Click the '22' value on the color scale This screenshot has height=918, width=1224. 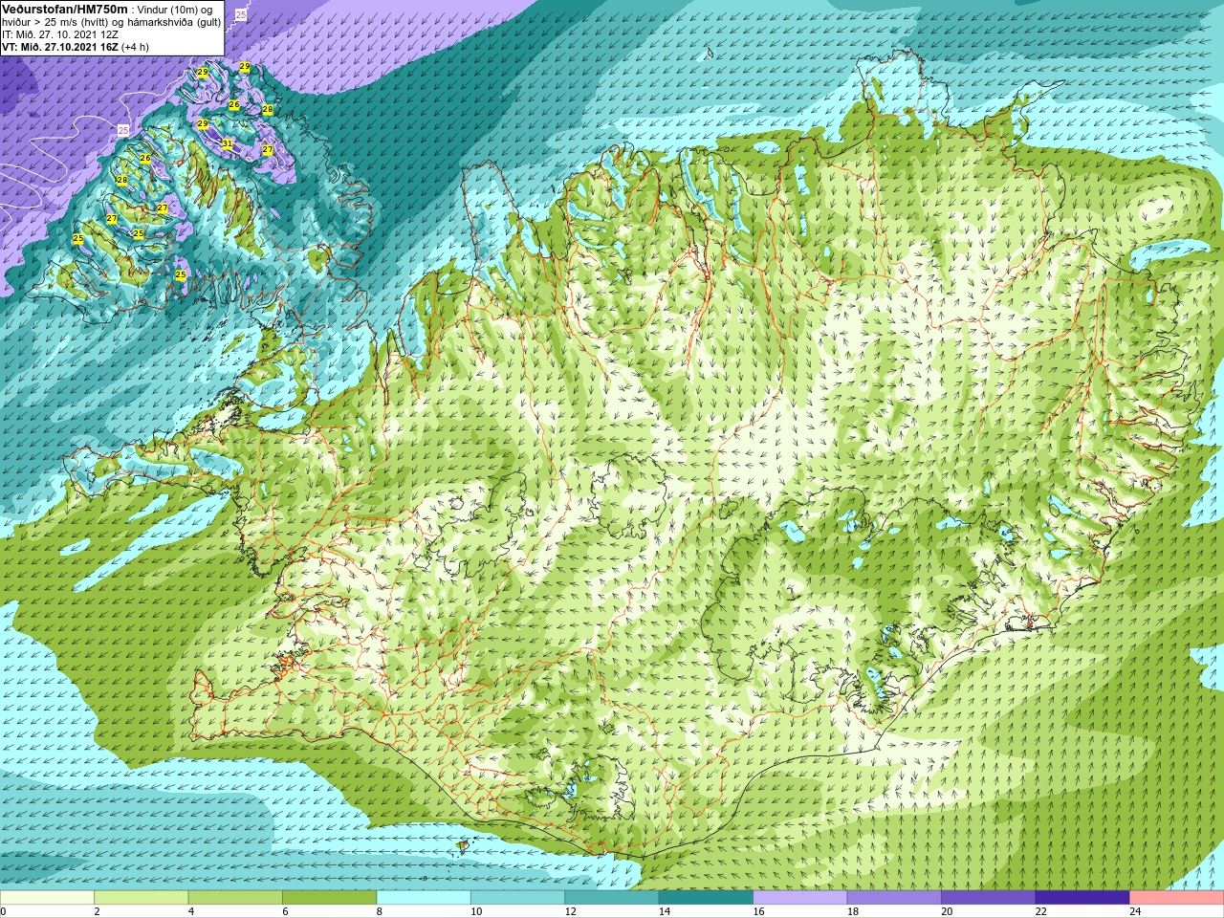click(x=1041, y=911)
